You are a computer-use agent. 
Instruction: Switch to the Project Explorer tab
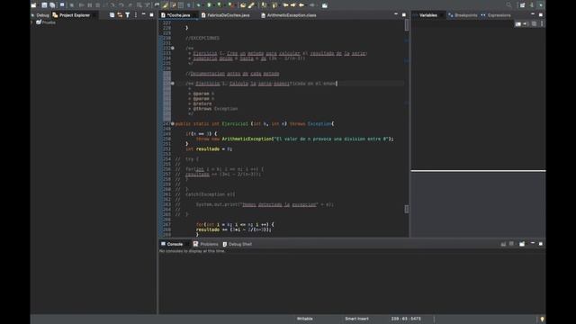click(72, 15)
